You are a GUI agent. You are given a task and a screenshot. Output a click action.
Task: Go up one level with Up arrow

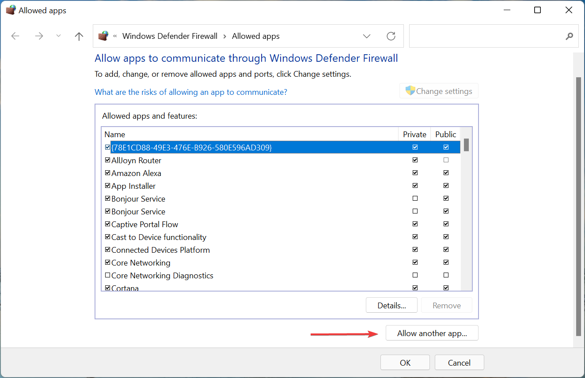click(79, 36)
